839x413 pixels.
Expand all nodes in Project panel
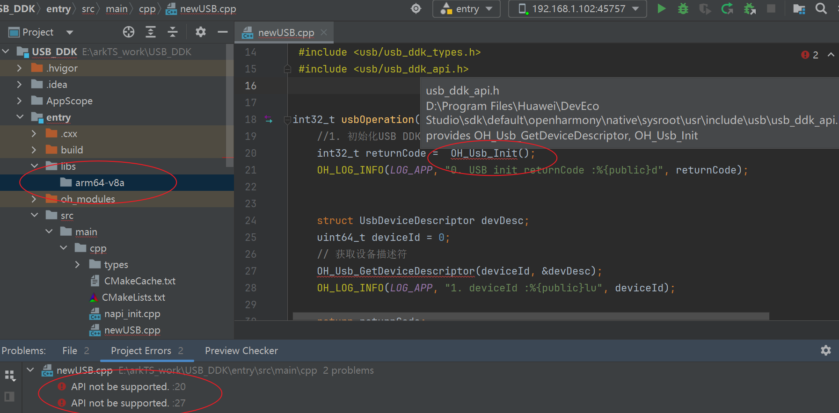point(151,32)
